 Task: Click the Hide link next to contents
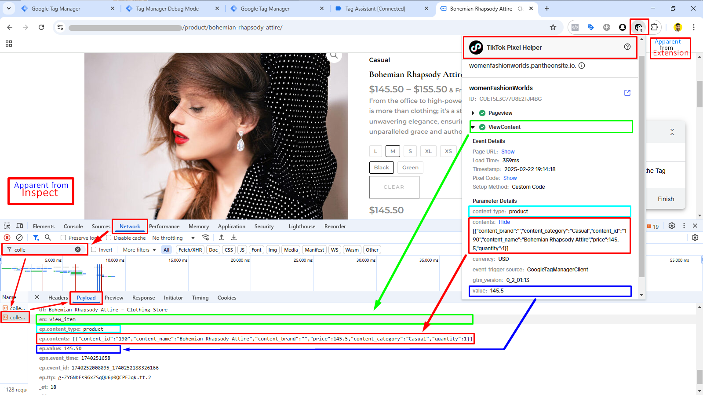[x=504, y=222]
